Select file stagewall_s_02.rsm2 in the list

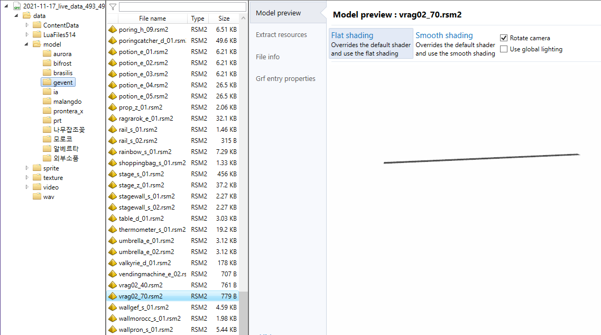click(x=172, y=207)
